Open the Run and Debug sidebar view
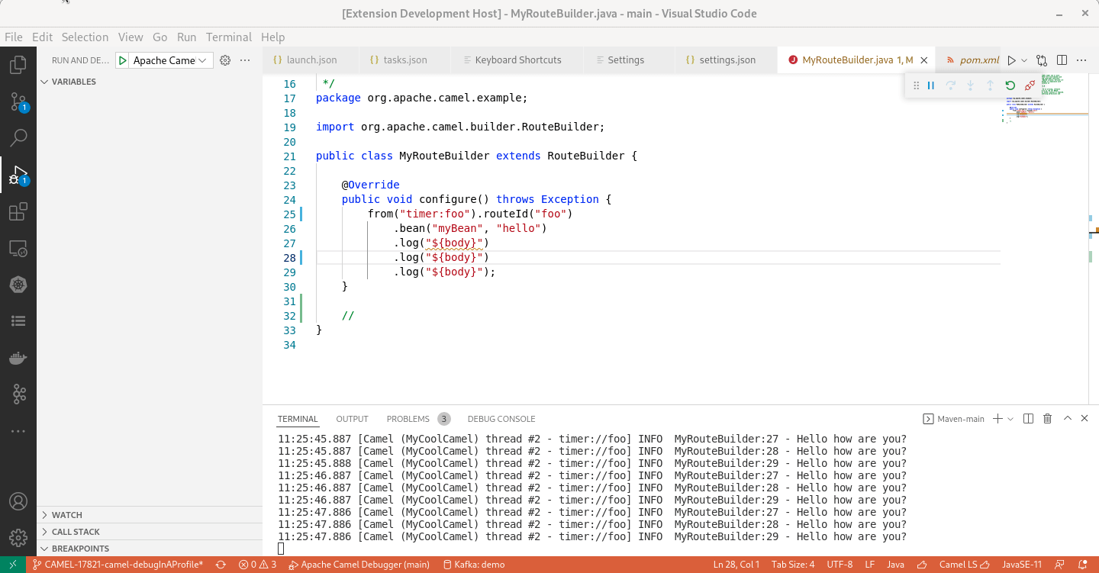The height and width of the screenshot is (573, 1099). coord(18,174)
